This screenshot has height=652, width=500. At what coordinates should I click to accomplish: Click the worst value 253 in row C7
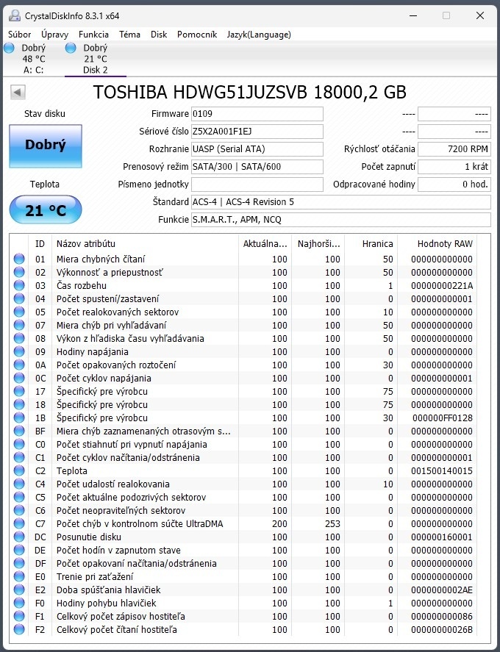[x=333, y=524]
